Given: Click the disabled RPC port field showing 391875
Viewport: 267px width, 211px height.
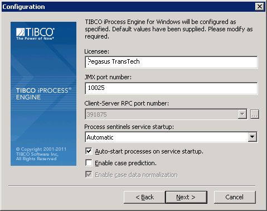Looking at the screenshot, I should point(161,114).
